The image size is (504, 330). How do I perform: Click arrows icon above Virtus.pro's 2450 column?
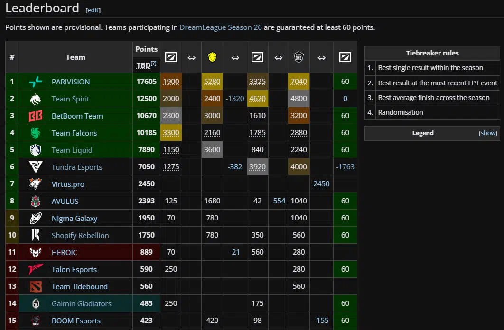tap(321, 58)
